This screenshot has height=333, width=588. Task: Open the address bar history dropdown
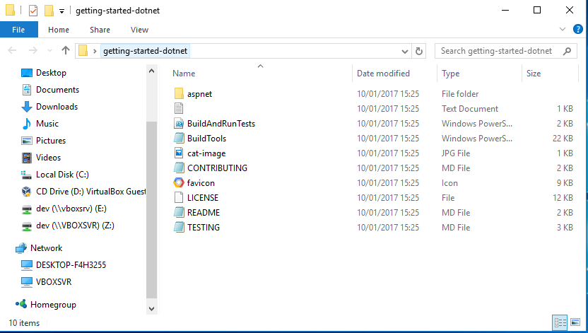(405, 51)
